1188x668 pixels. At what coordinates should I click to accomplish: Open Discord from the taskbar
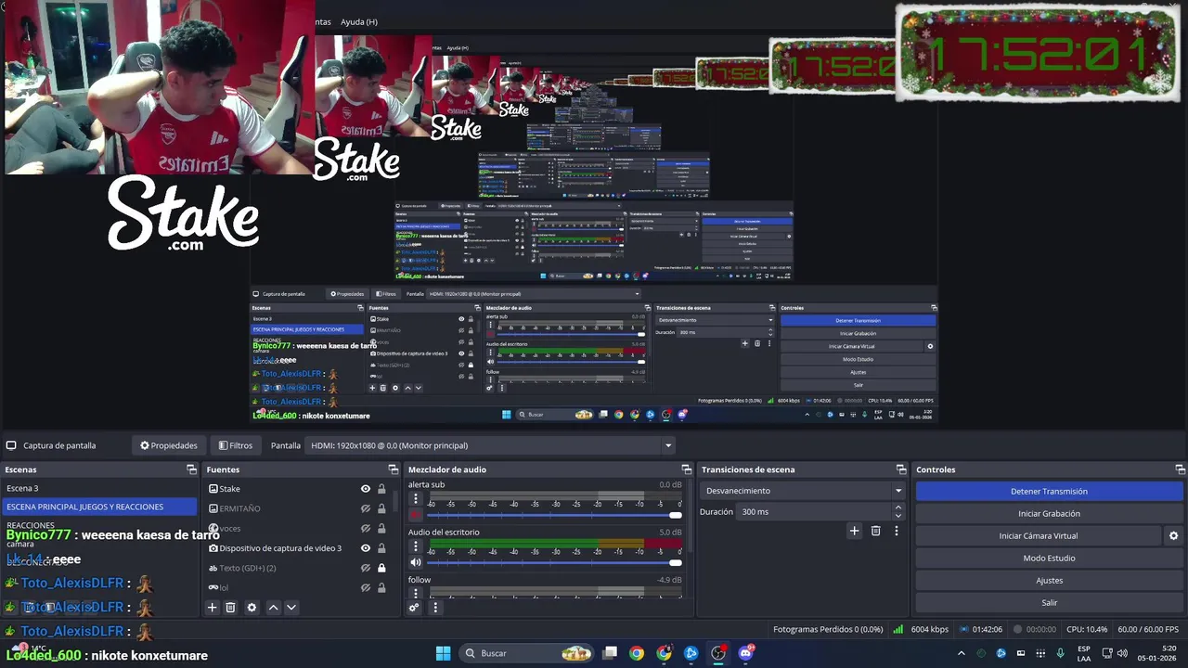coord(745,653)
